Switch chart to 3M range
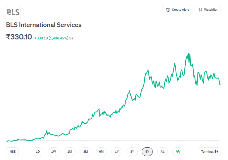The height and width of the screenshot is (160, 228). click(86, 152)
